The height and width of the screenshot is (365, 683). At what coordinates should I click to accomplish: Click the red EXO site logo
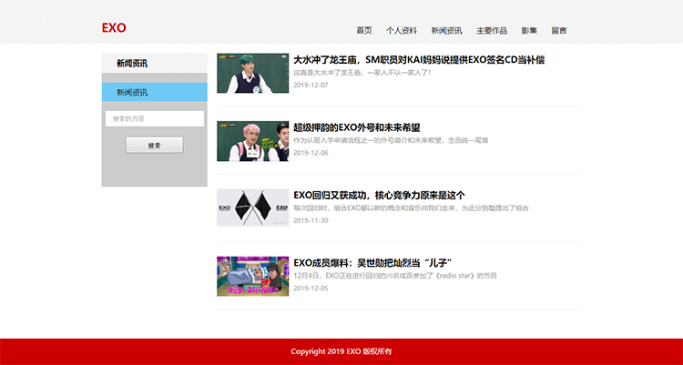click(114, 28)
